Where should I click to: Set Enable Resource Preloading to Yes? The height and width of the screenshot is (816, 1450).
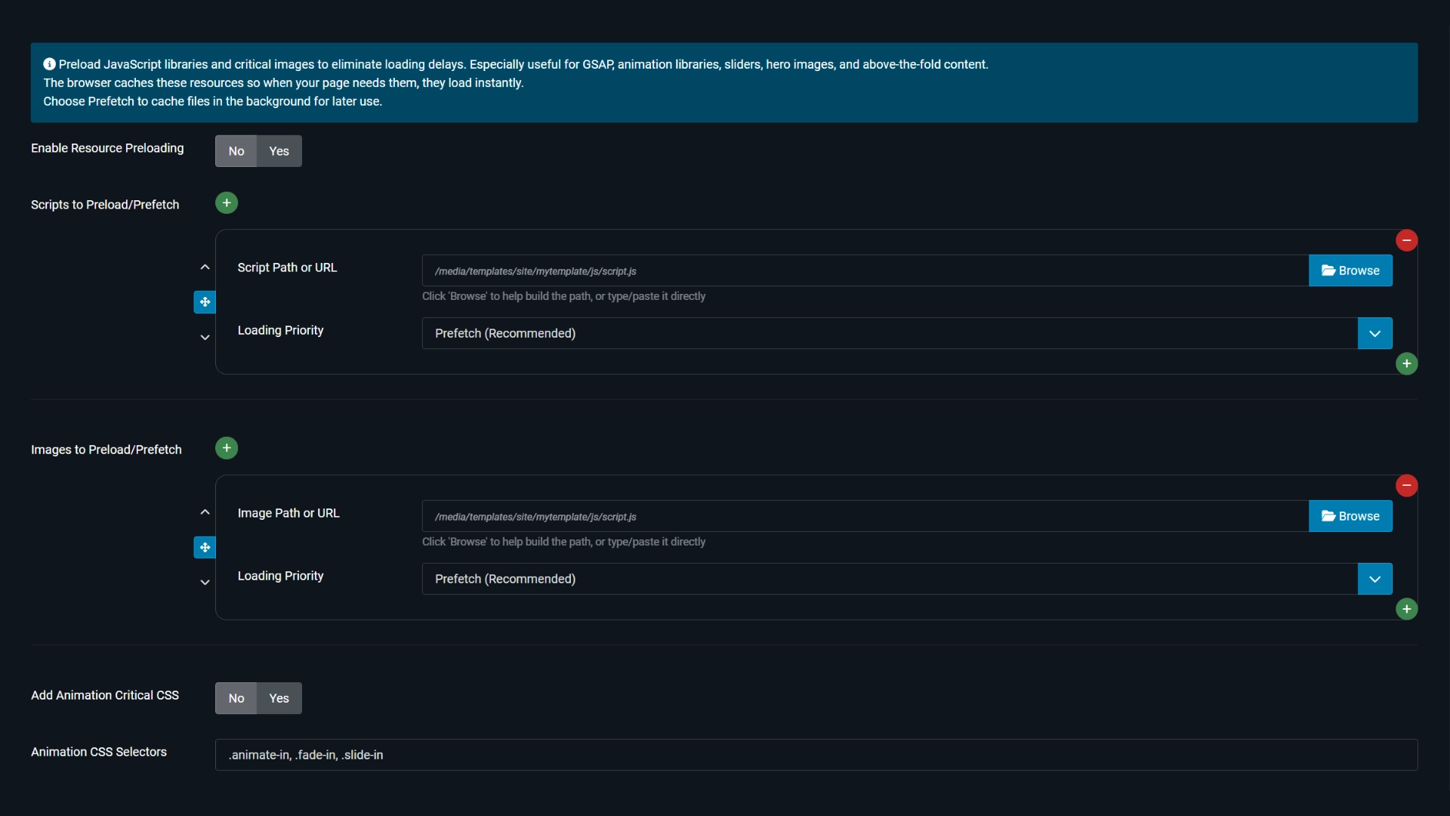pyautogui.click(x=279, y=151)
